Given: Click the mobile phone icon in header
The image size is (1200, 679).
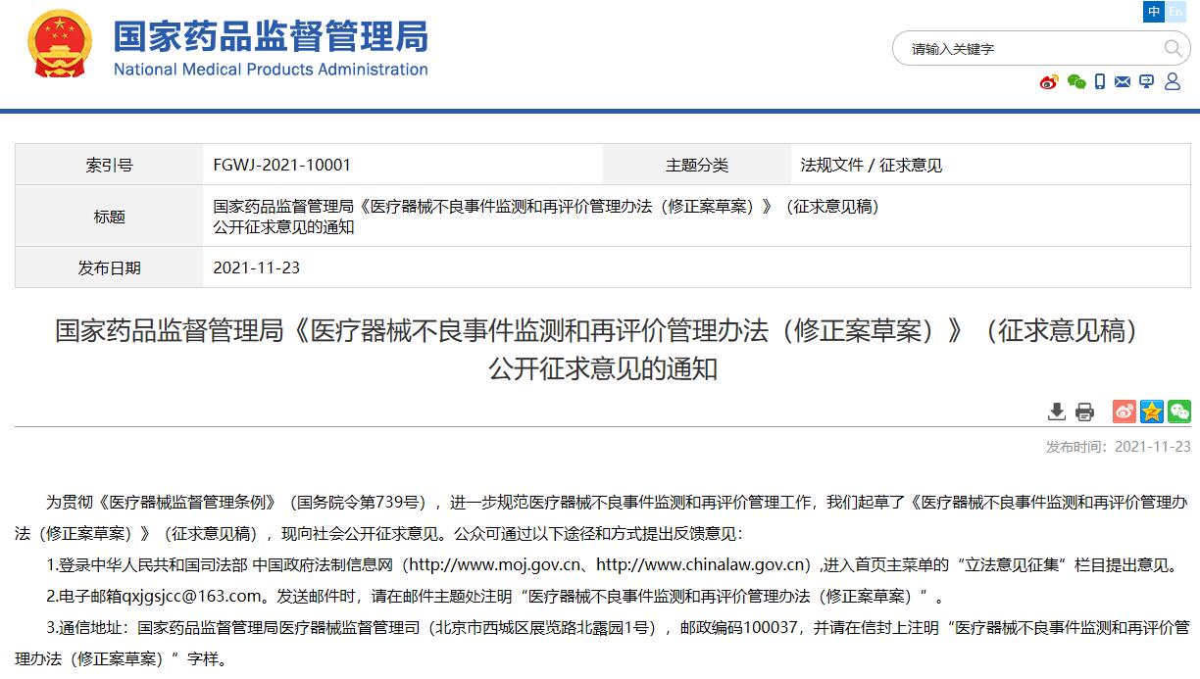Looking at the screenshot, I should tap(1100, 82).
